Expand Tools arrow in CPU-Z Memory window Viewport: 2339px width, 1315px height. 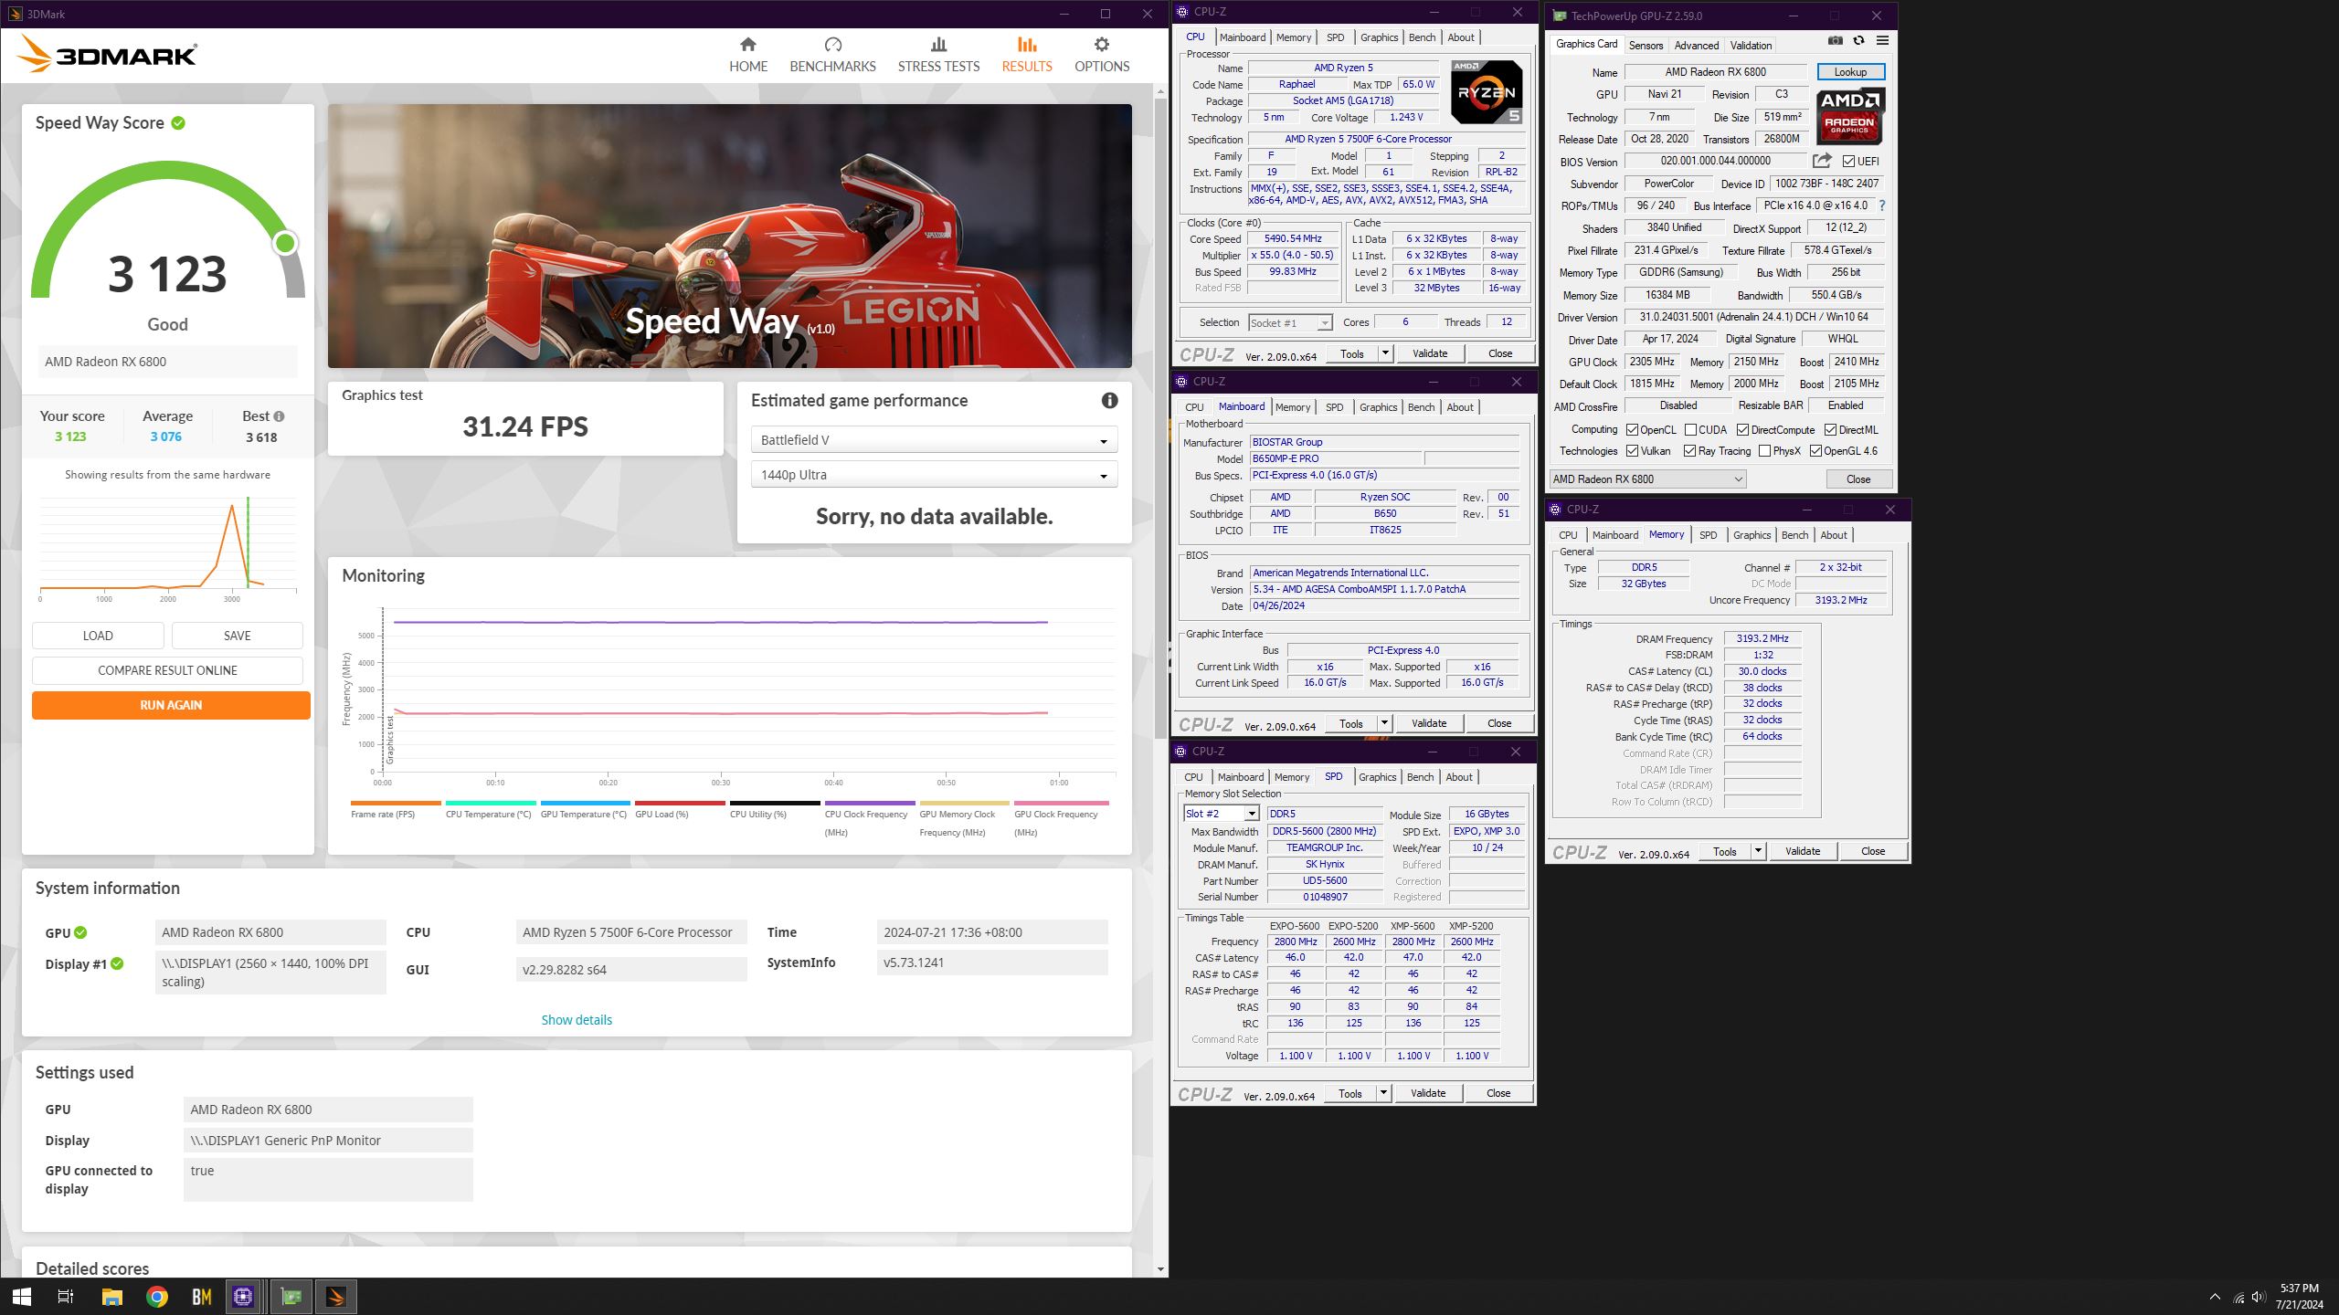1758,851
